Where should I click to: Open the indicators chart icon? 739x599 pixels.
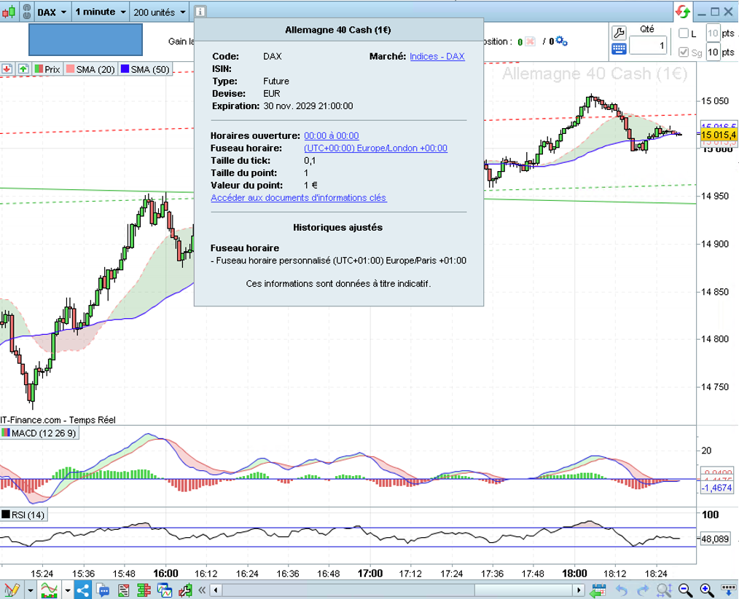(50, 590)
